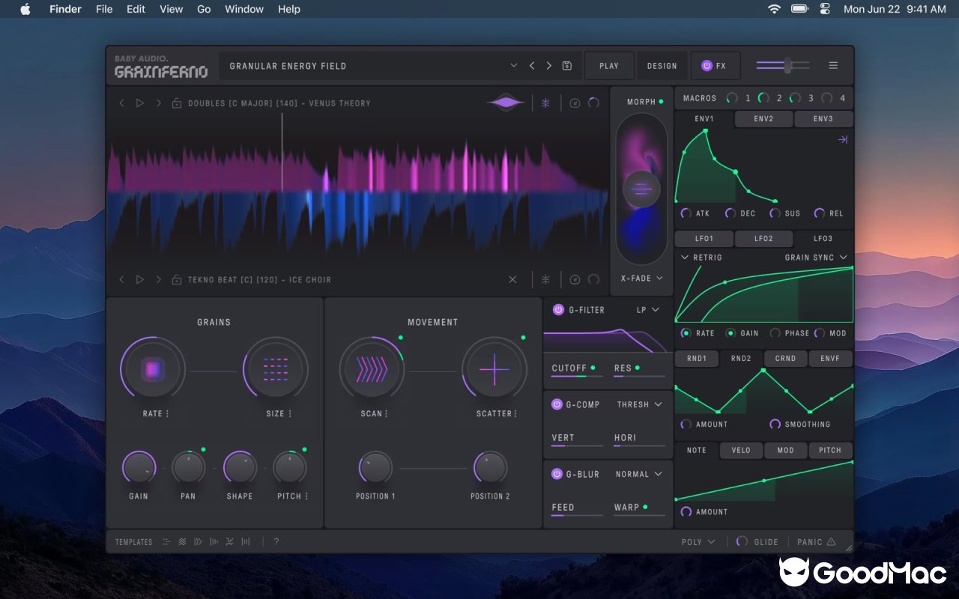
Task: Choose the triple chevron template icon
Action: click(198, 541)
